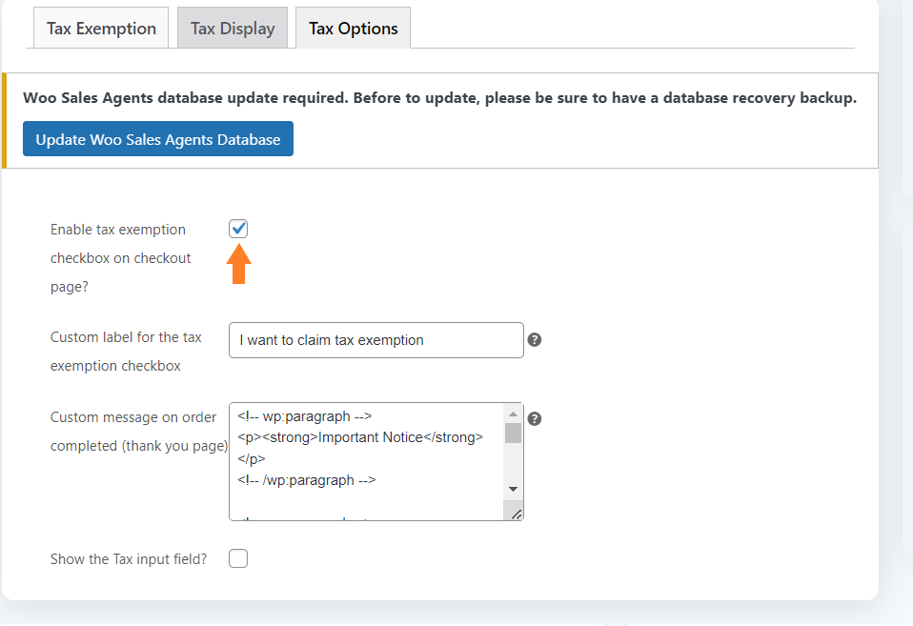The image size is (913, 626).
Task: Focus the 'I want to claim tax exemption' field
Action: tap(376, 340)
